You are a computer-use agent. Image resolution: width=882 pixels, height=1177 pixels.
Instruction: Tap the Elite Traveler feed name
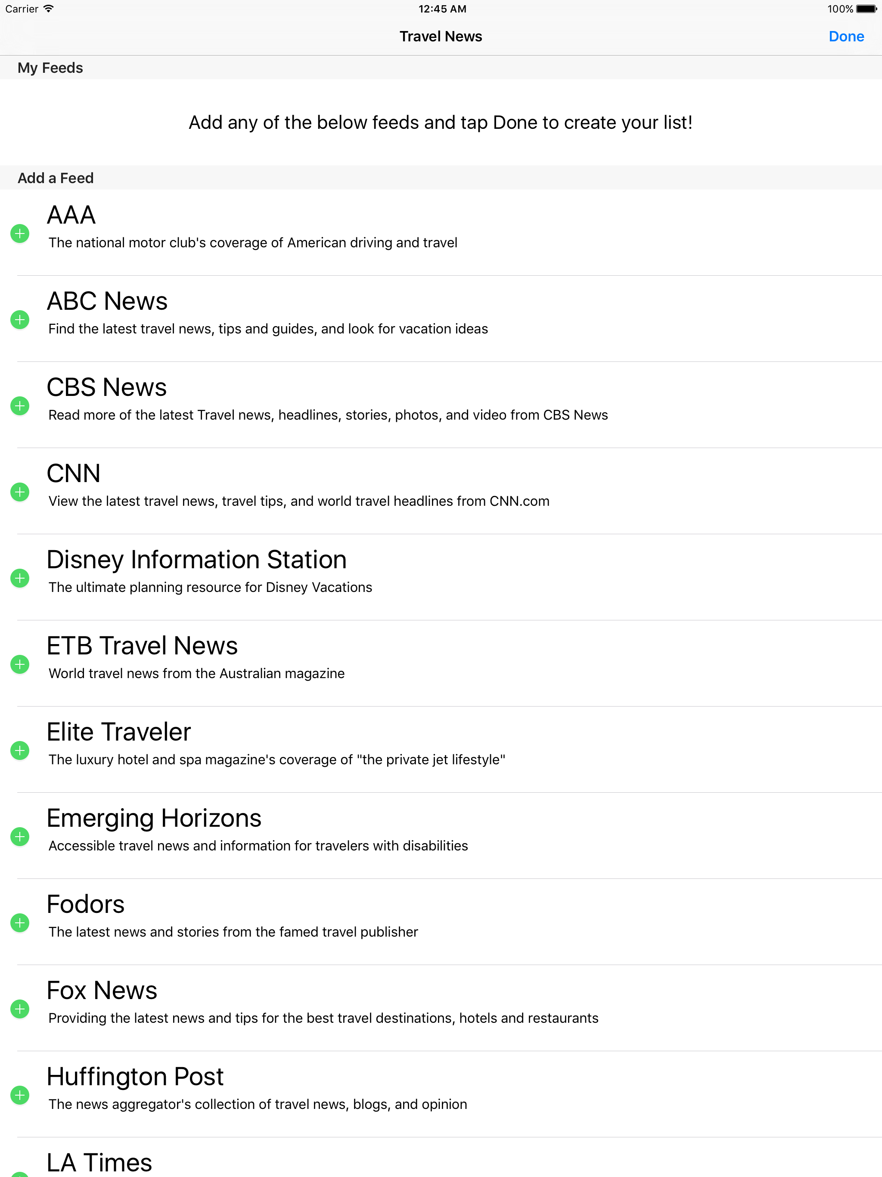click(x=118, y=732)
